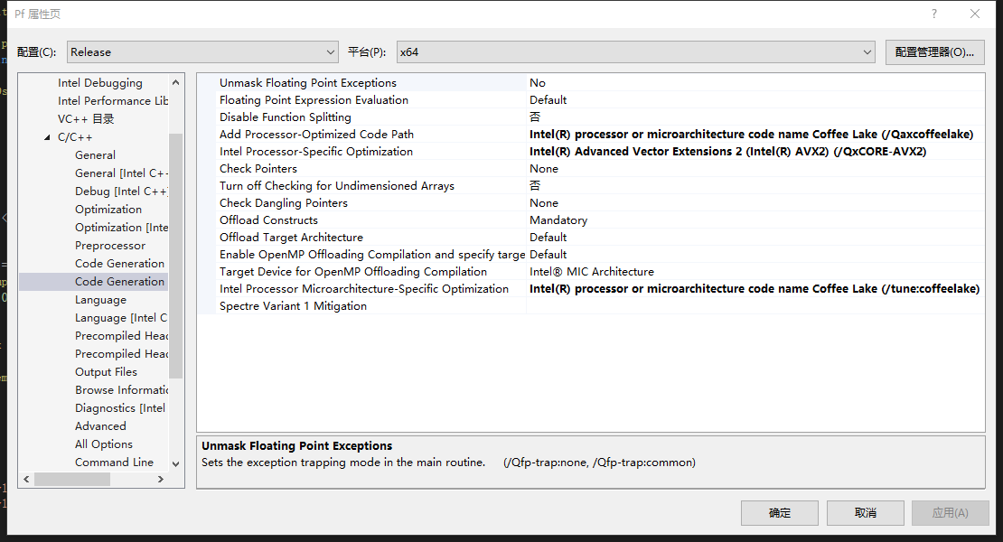Select Optimization [Intel] tree item
Screen dimensions: 1003x542
122,227
